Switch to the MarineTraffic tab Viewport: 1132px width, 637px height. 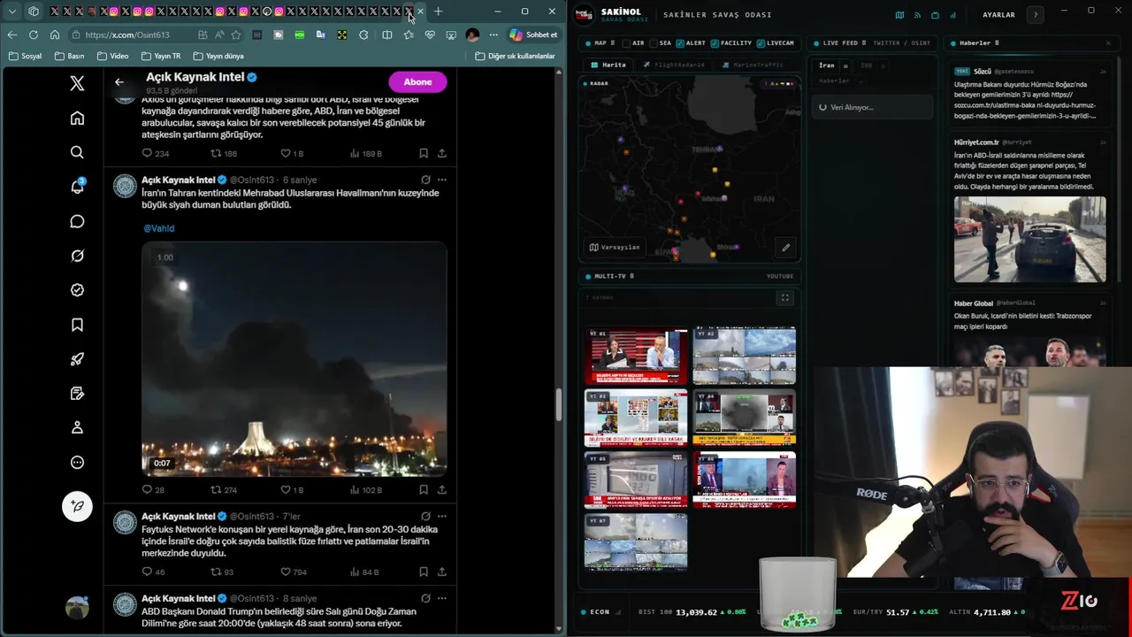pos(753,65)
